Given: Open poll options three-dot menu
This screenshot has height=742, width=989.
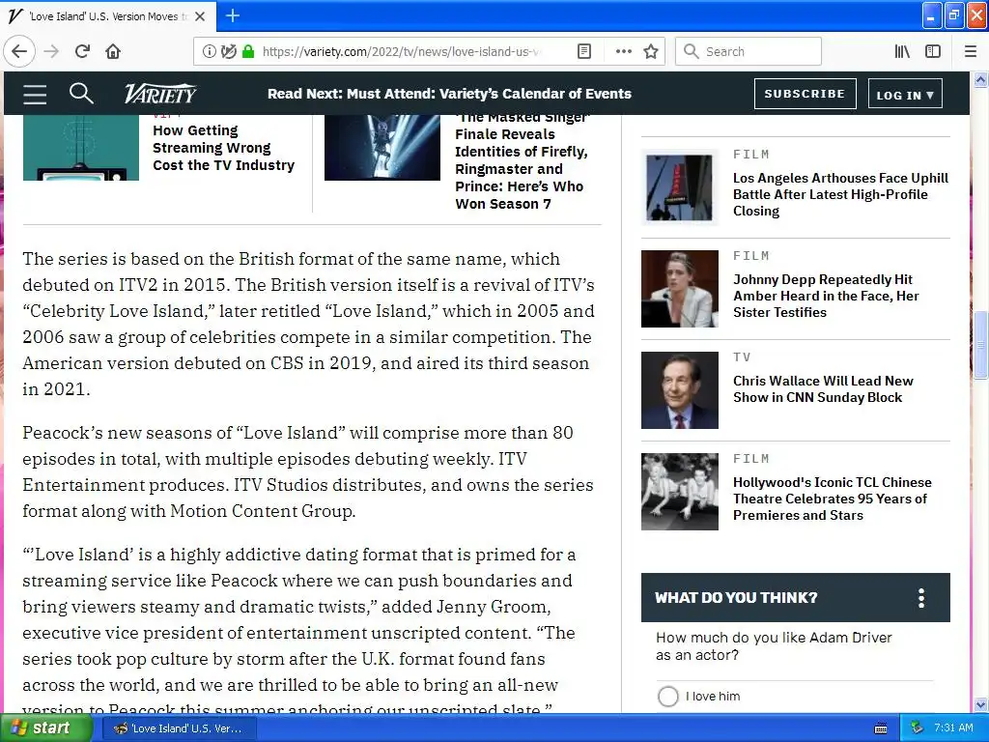Looking at the screenshot, I should pyautogui.click(x=921, y=597).
